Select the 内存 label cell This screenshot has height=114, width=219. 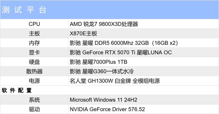[x=34, y=43]
